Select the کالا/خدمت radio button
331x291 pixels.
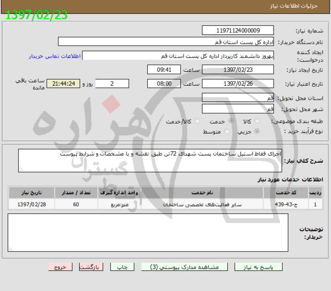pyautogui.click(x=197, y=121)
